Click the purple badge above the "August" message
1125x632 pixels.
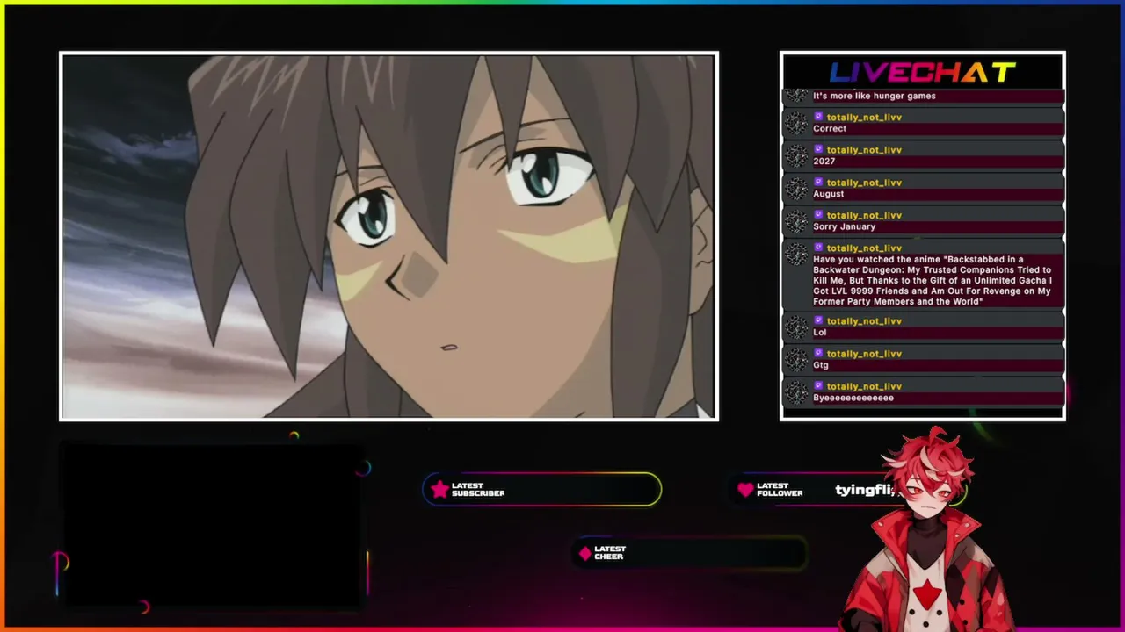[818, 182]
